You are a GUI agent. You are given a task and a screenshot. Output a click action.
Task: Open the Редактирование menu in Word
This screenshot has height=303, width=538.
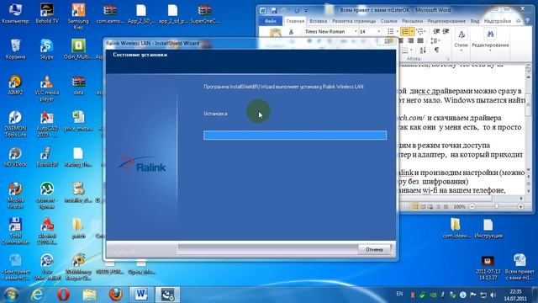490,40
